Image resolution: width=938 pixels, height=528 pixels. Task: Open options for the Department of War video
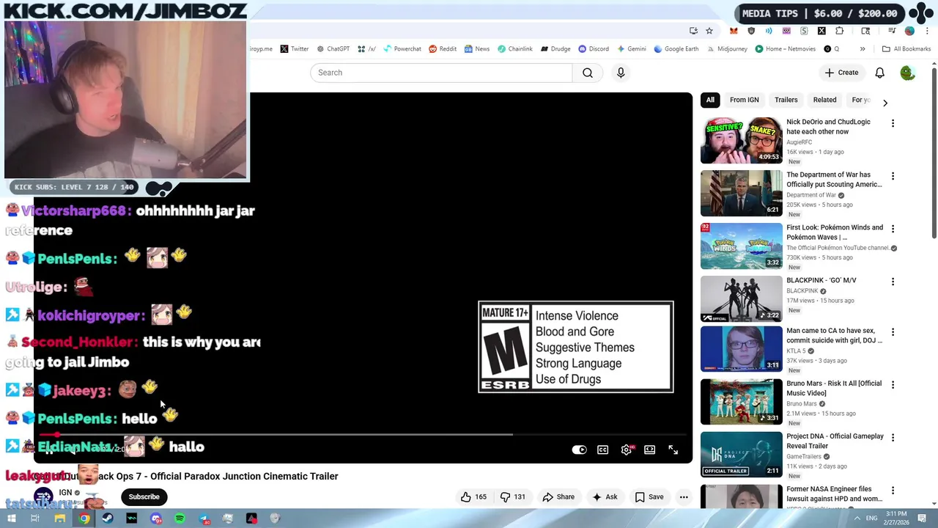point(893,176)
